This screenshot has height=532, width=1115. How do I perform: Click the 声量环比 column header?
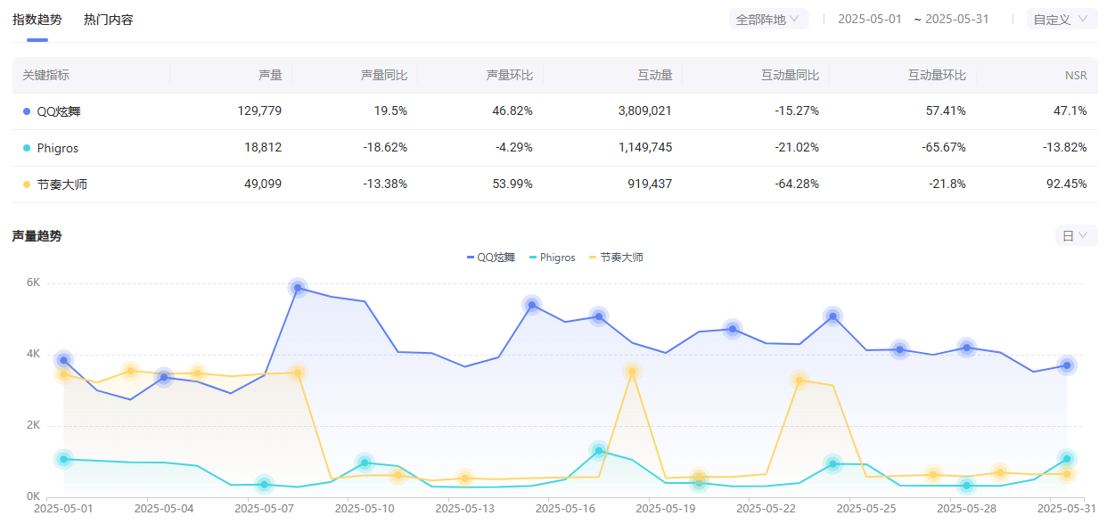click(509, 76)
